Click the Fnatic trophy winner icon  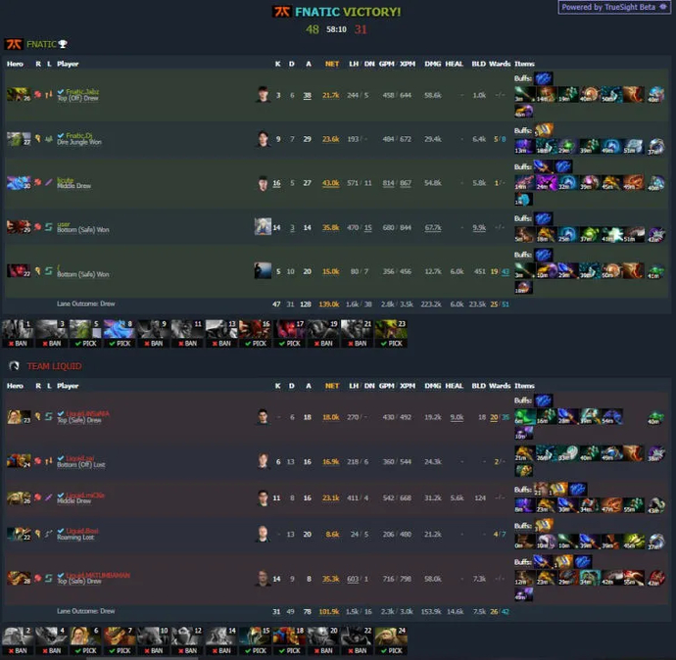click(63, 44)
